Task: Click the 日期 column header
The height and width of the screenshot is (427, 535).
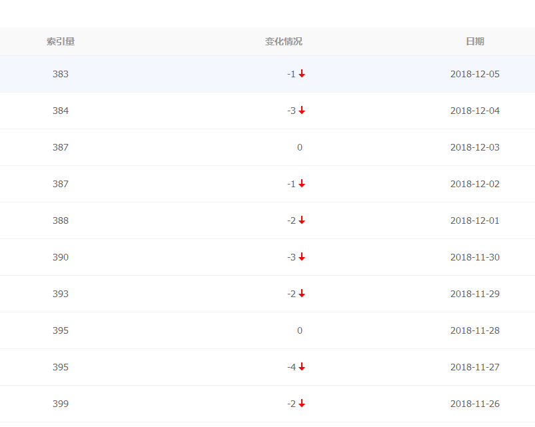Action: click(475, 41)
